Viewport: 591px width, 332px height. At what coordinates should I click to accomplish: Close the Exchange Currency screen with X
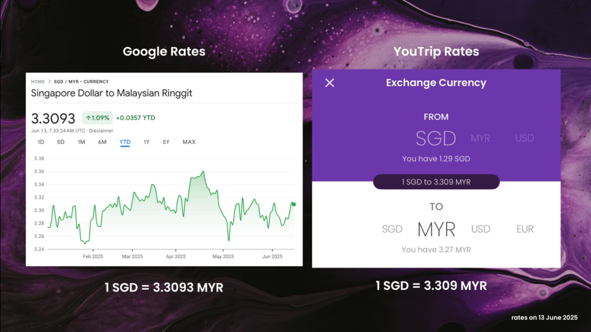[330, 83]
